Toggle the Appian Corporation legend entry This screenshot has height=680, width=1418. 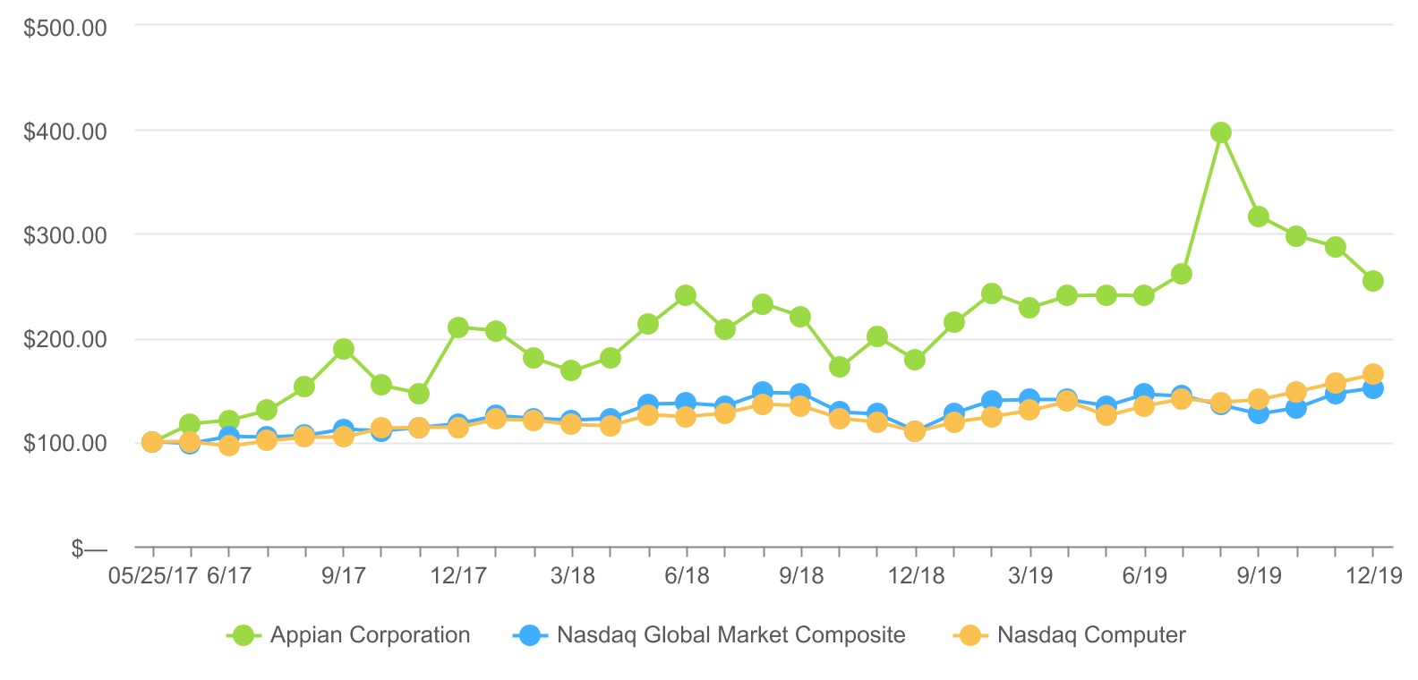click(370, 635)
